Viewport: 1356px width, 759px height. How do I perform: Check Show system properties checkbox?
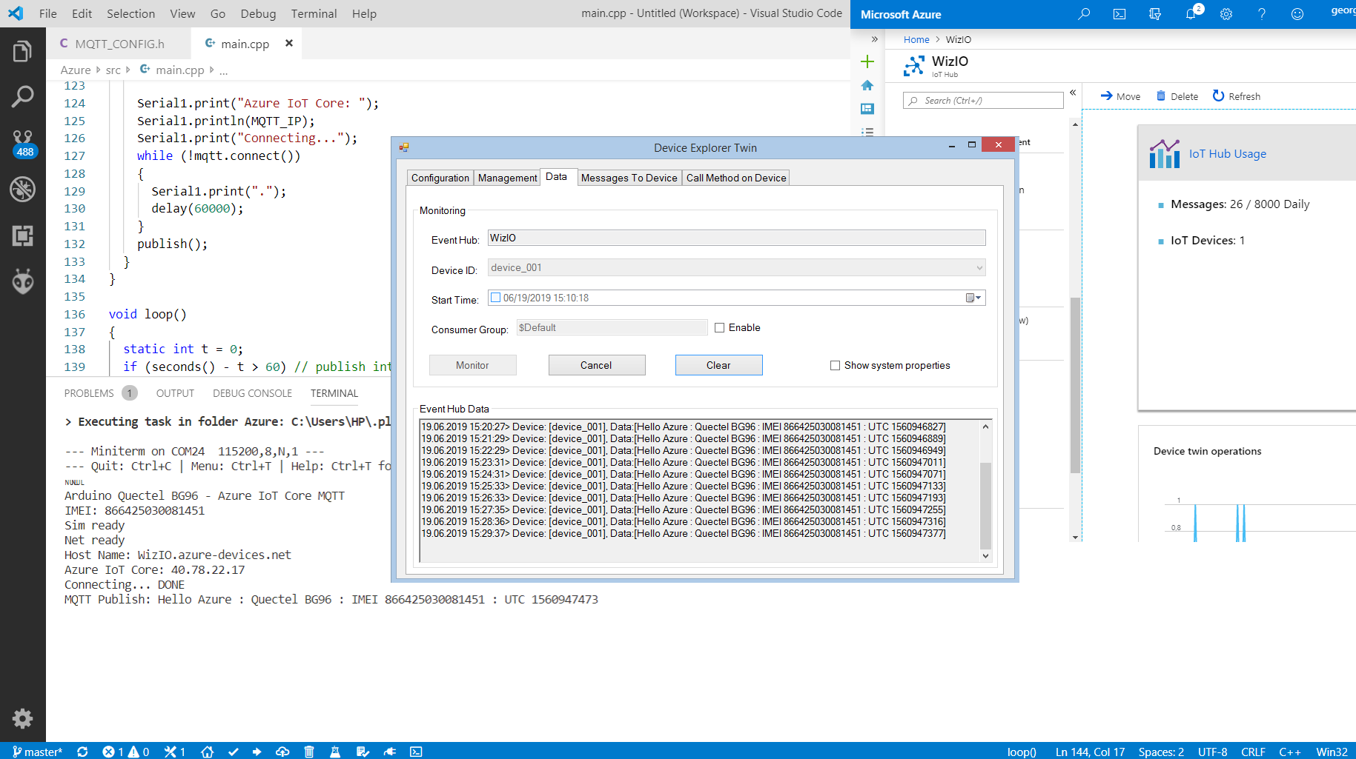[836, 365]
